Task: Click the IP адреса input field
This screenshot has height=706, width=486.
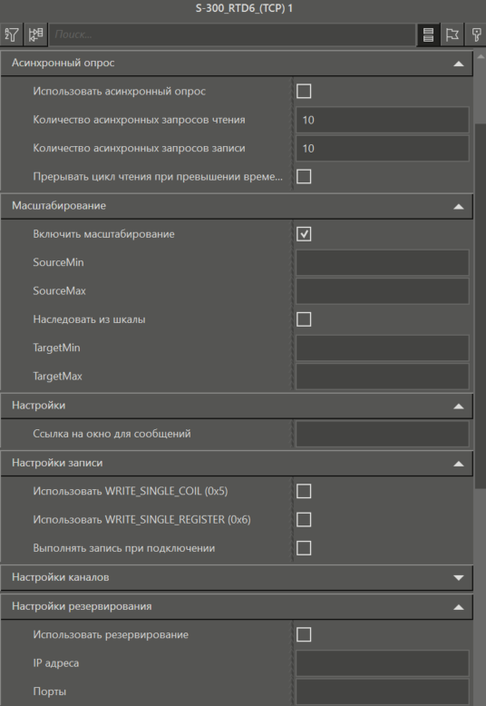Action: (x=383, y=663)
